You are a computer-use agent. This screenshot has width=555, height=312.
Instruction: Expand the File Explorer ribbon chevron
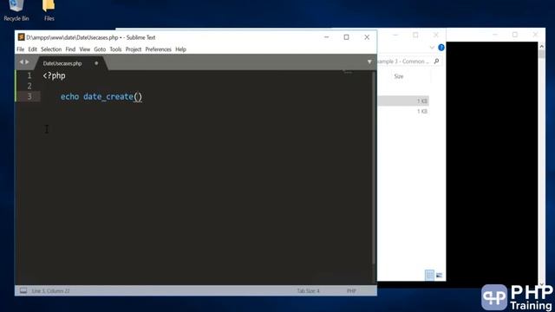(432, 48)
